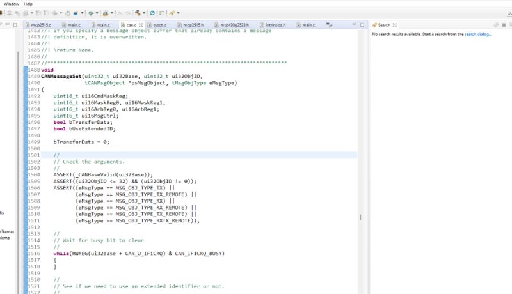The width and height of the screenshot is (512, 294).
Task: Click line number 1501 in the gutter
Action: 34,155
